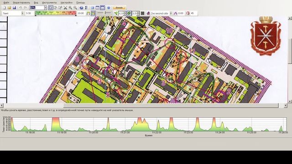Screen dimensions: 292x164
Task: Open the Помощь menu
Action: pyautogui.click(x=81, y=3)
